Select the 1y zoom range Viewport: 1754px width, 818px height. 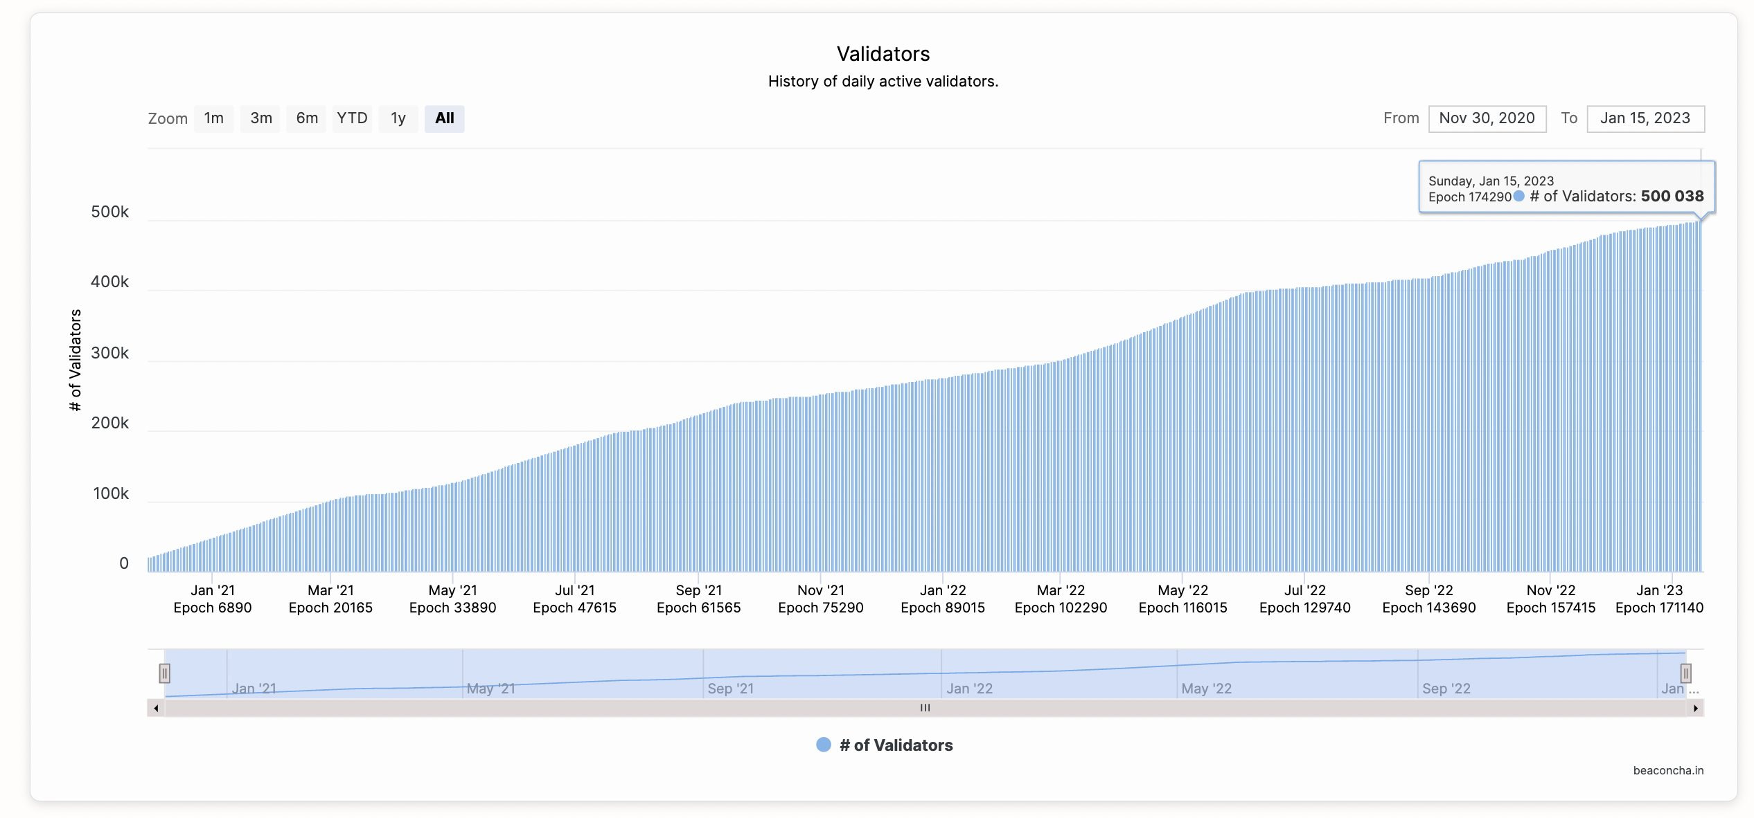click(x=398, y=118)
